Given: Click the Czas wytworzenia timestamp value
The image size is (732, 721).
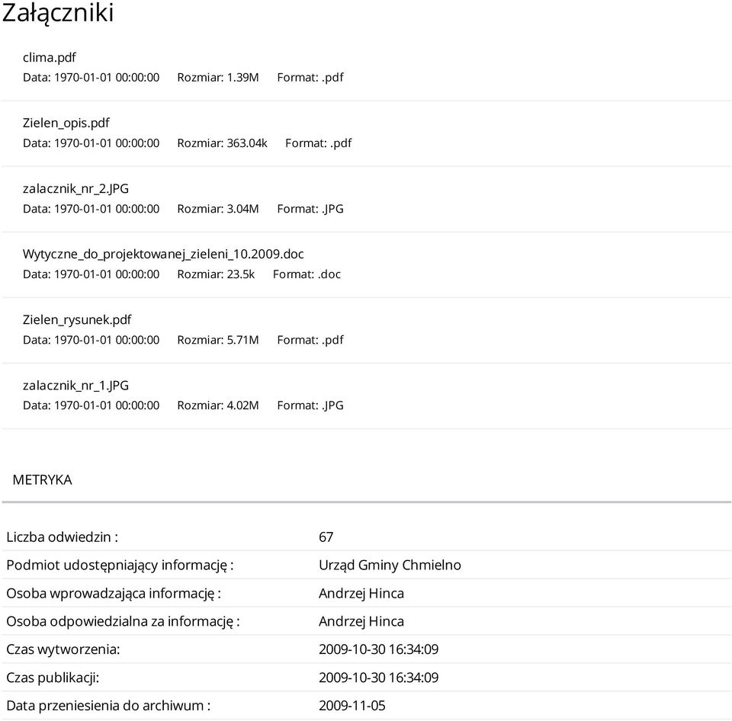Looking at the screenshot, I should click(x=379, y=649).
